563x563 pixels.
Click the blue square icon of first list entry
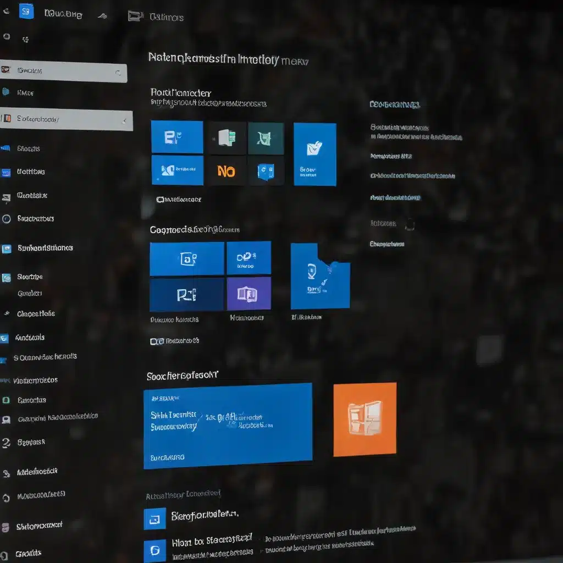tap(154, 518)
